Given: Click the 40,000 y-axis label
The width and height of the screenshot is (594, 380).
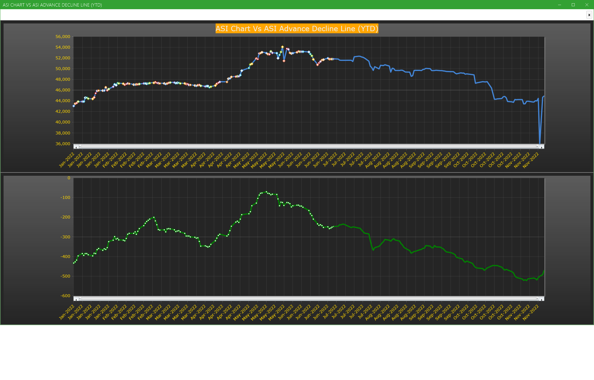Looking at the screenshot, I should coord(63,122).
